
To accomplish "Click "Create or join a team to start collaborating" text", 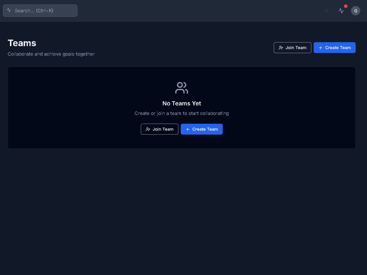I will pos(182,113).
